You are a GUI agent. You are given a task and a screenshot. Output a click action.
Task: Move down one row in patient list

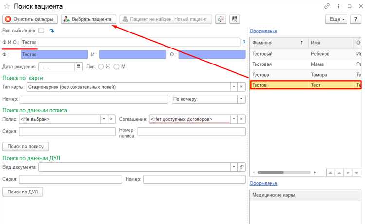click(348, 173)
